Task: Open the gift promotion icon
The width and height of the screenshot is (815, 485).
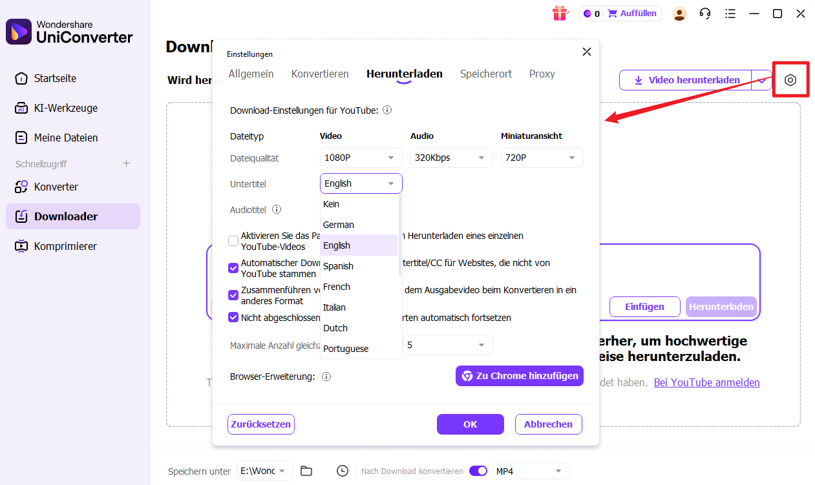Action: (561, 13)
